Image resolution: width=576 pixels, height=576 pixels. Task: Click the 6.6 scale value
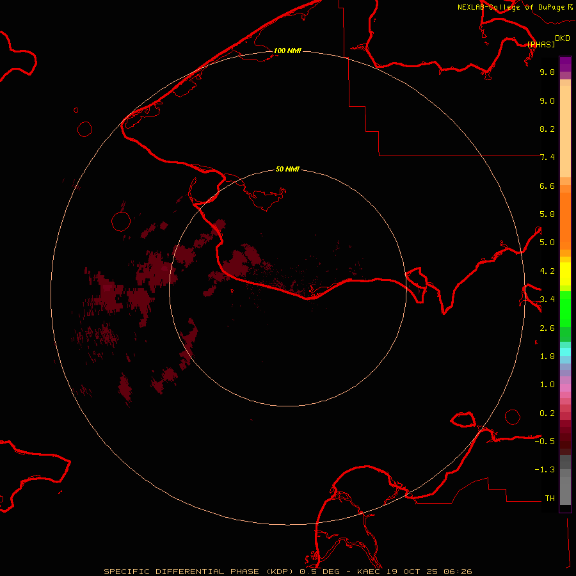click(x=547, y=186)
